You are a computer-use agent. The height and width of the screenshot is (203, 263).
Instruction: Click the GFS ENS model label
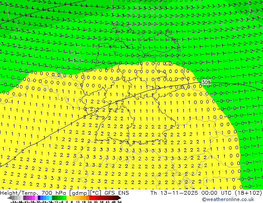[x=117, y=193]
